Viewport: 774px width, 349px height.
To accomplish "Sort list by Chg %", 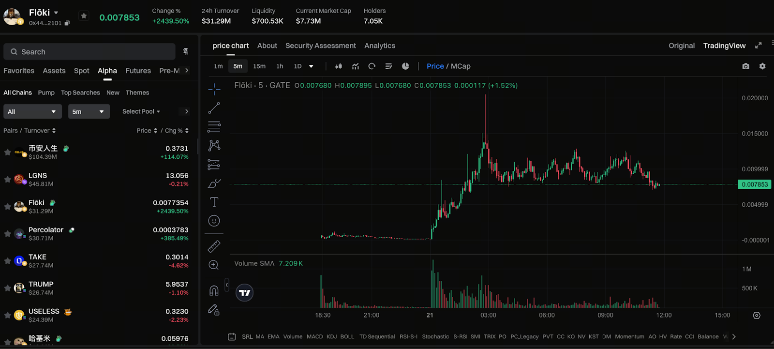I will [x=177, y=131].
